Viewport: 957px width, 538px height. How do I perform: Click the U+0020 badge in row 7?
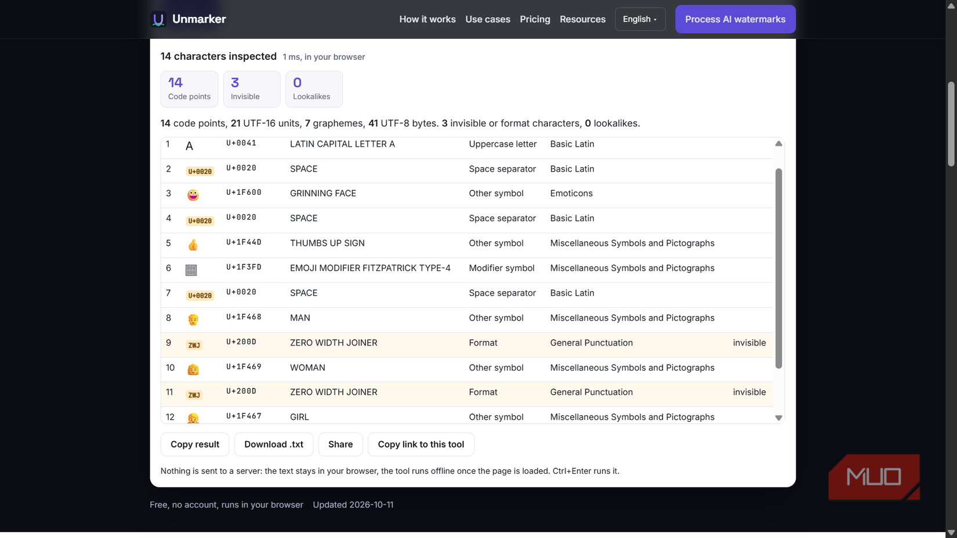click(200, 296)
